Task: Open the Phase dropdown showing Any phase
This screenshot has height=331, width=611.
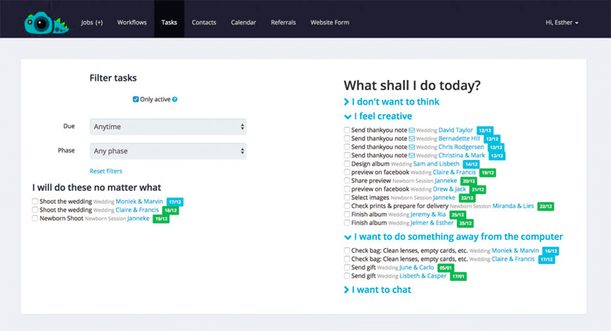Action: [168, 151]
